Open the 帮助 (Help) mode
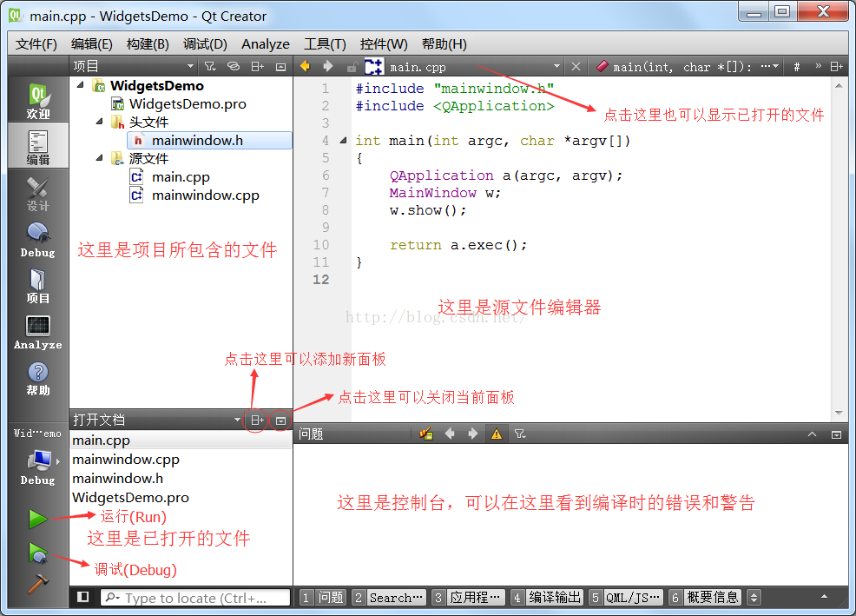856x616 pixels. pos(37,379)
